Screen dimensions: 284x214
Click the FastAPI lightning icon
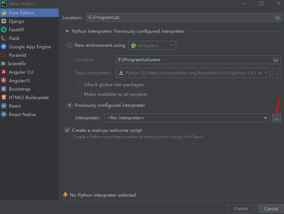4,29
